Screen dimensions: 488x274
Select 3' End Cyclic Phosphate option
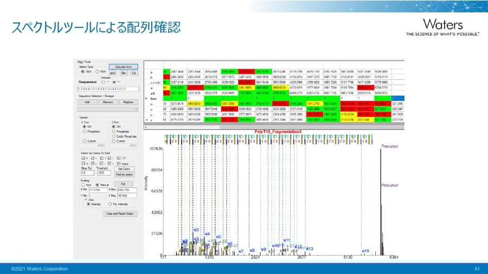pos(114,136)
